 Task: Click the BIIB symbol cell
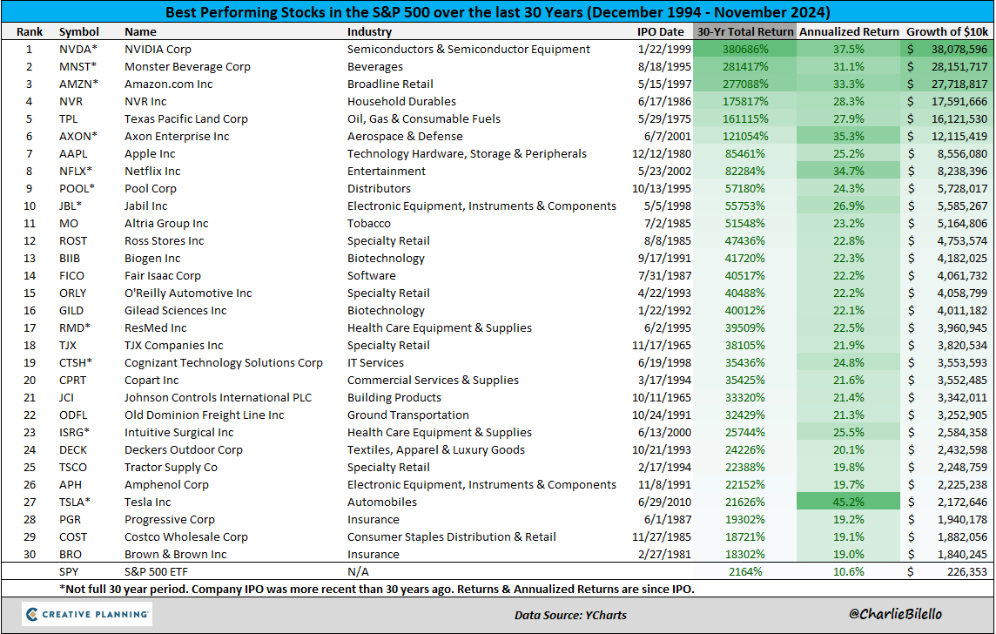pos(70,259)
